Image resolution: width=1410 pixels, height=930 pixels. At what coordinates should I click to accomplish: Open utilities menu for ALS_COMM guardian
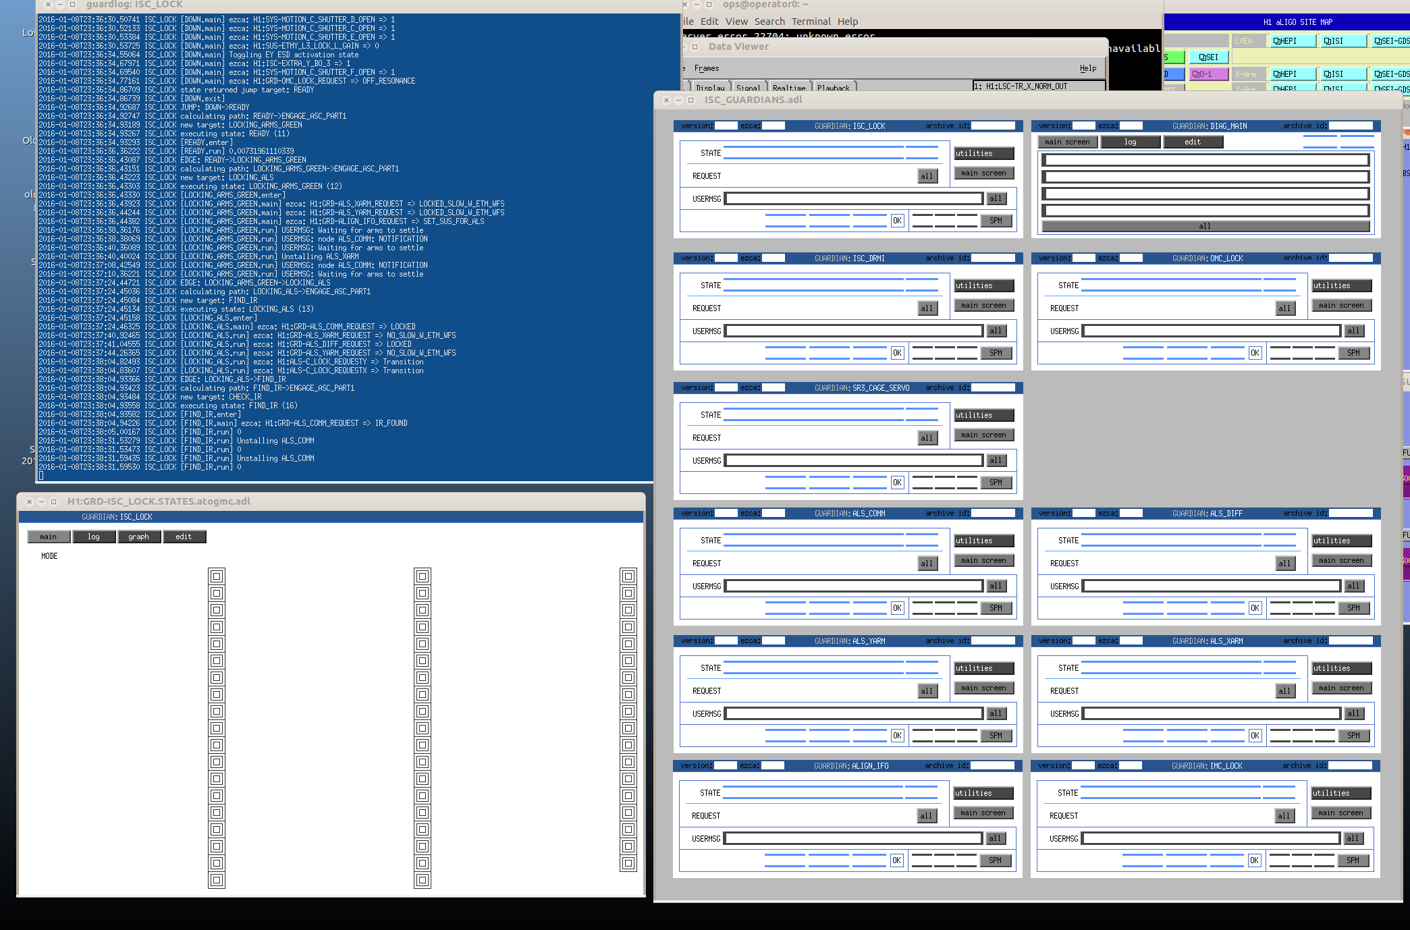tap(984, 541)
